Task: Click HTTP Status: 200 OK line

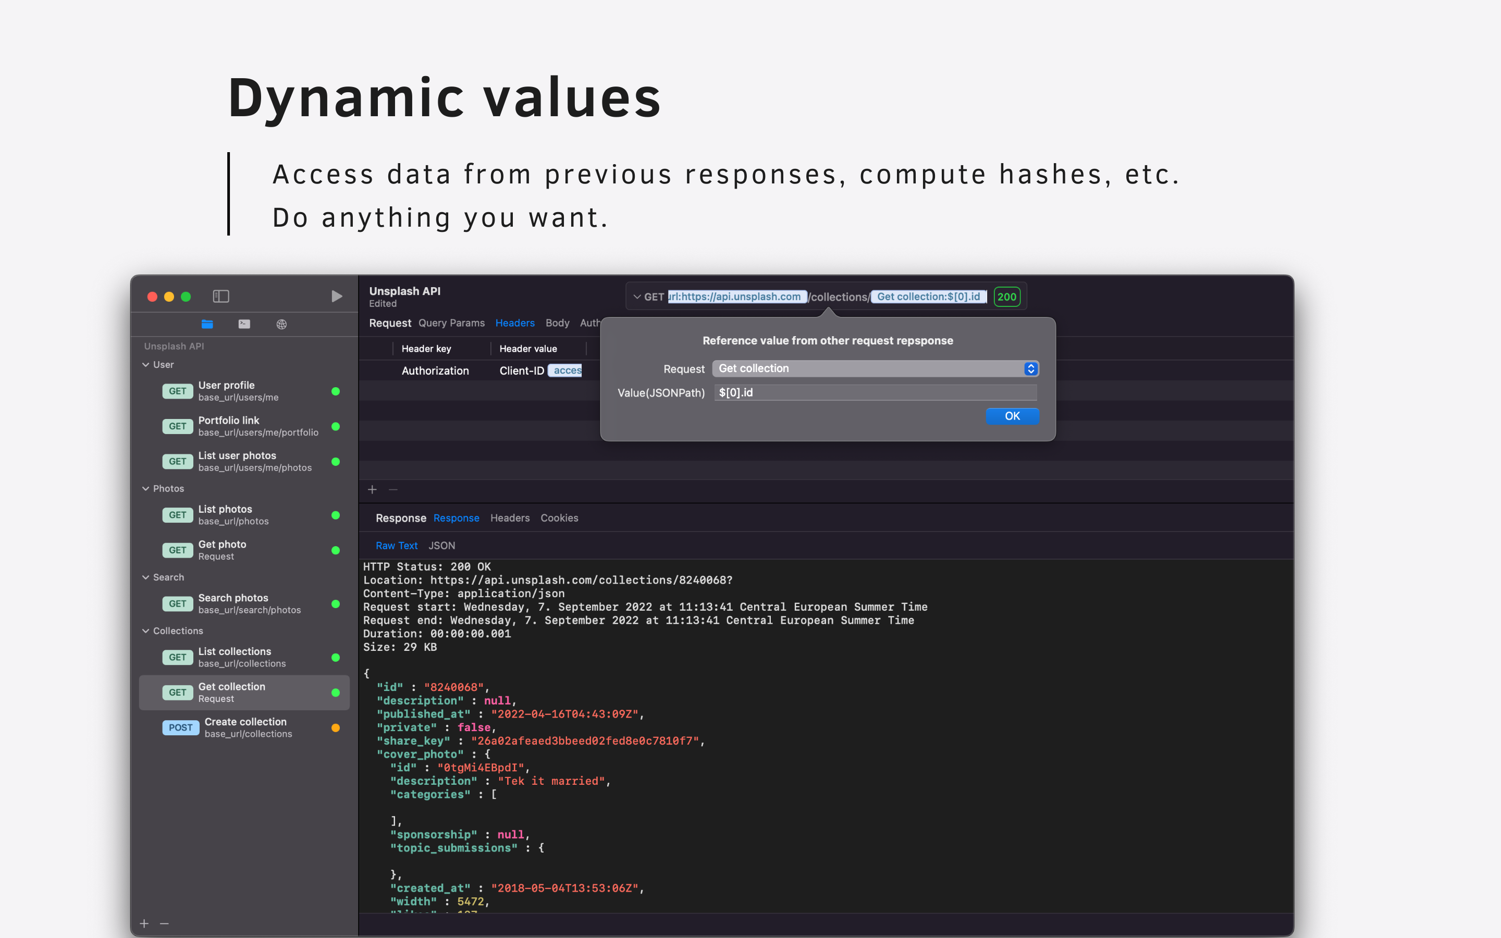Action: point(427,566)
